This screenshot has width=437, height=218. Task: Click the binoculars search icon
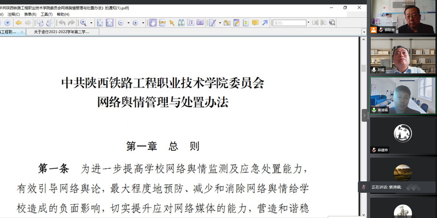pos(182,23)
